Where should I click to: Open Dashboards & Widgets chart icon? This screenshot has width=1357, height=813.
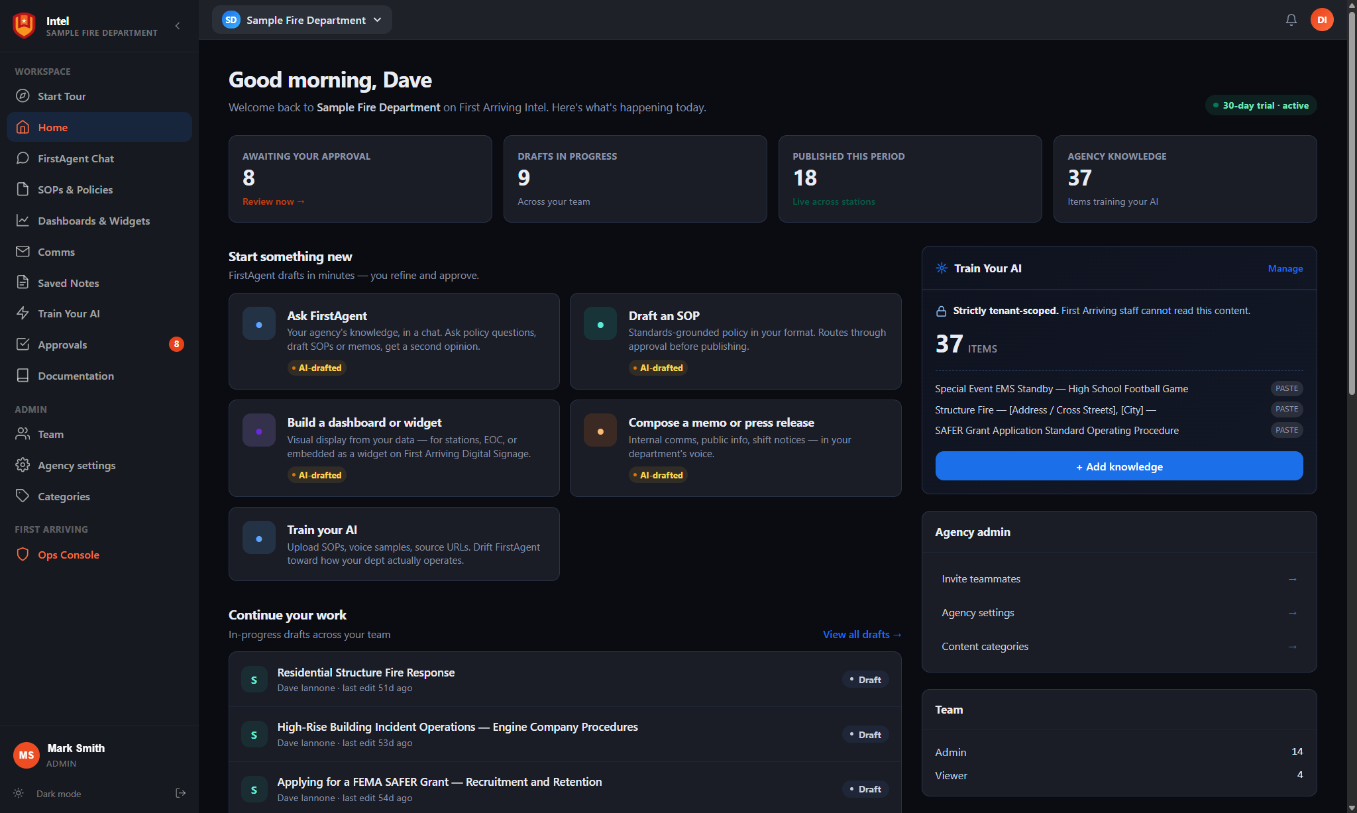[x=23, y=221]
